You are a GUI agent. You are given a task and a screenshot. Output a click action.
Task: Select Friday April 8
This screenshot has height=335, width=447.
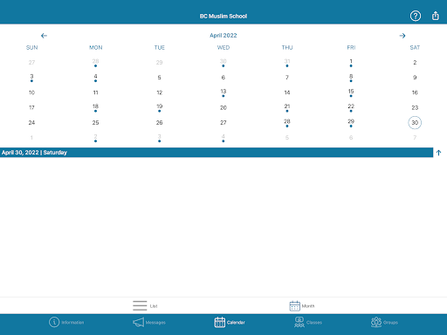tap(351, 78)
